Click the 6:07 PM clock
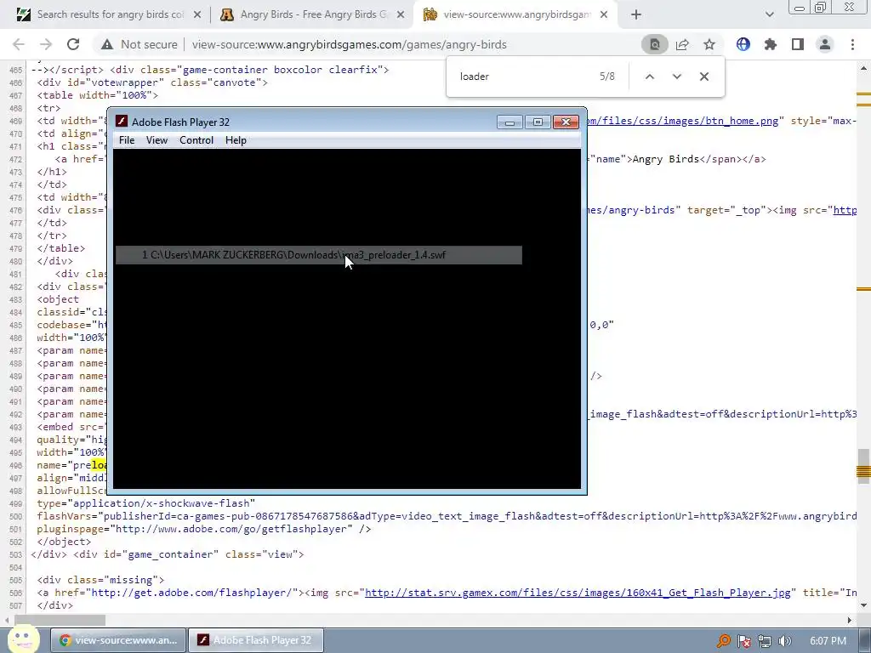The image size is (871, 653). (x=828, y=641)
